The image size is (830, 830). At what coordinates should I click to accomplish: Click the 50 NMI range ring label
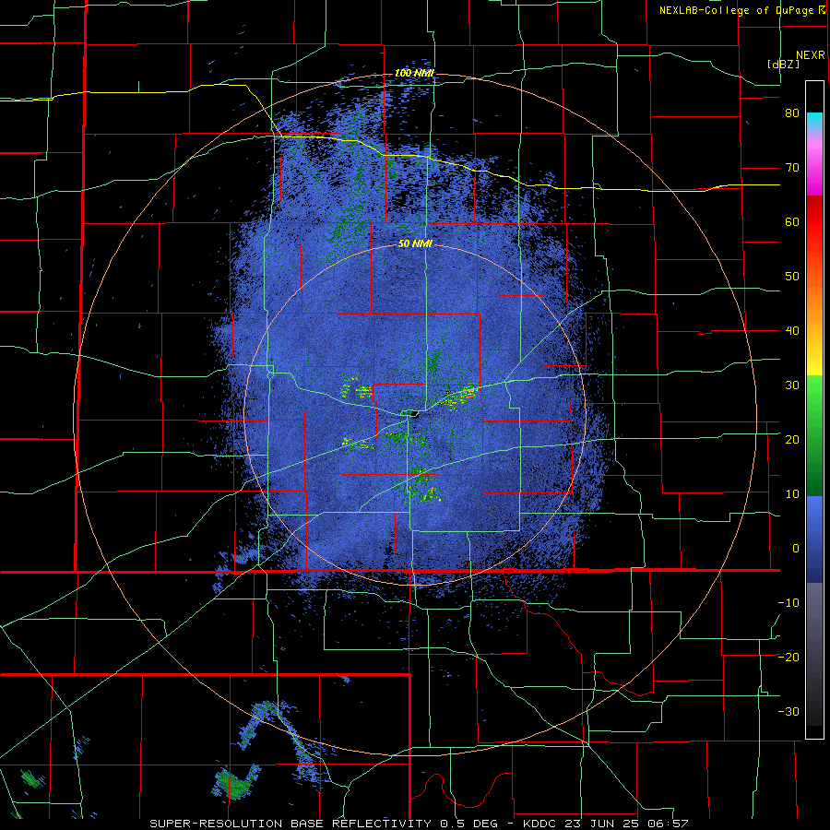coord(415,244)
